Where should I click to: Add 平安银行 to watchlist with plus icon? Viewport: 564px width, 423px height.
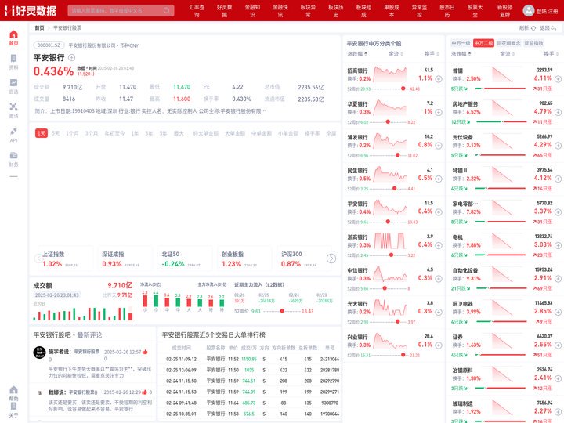coord(71,57)
